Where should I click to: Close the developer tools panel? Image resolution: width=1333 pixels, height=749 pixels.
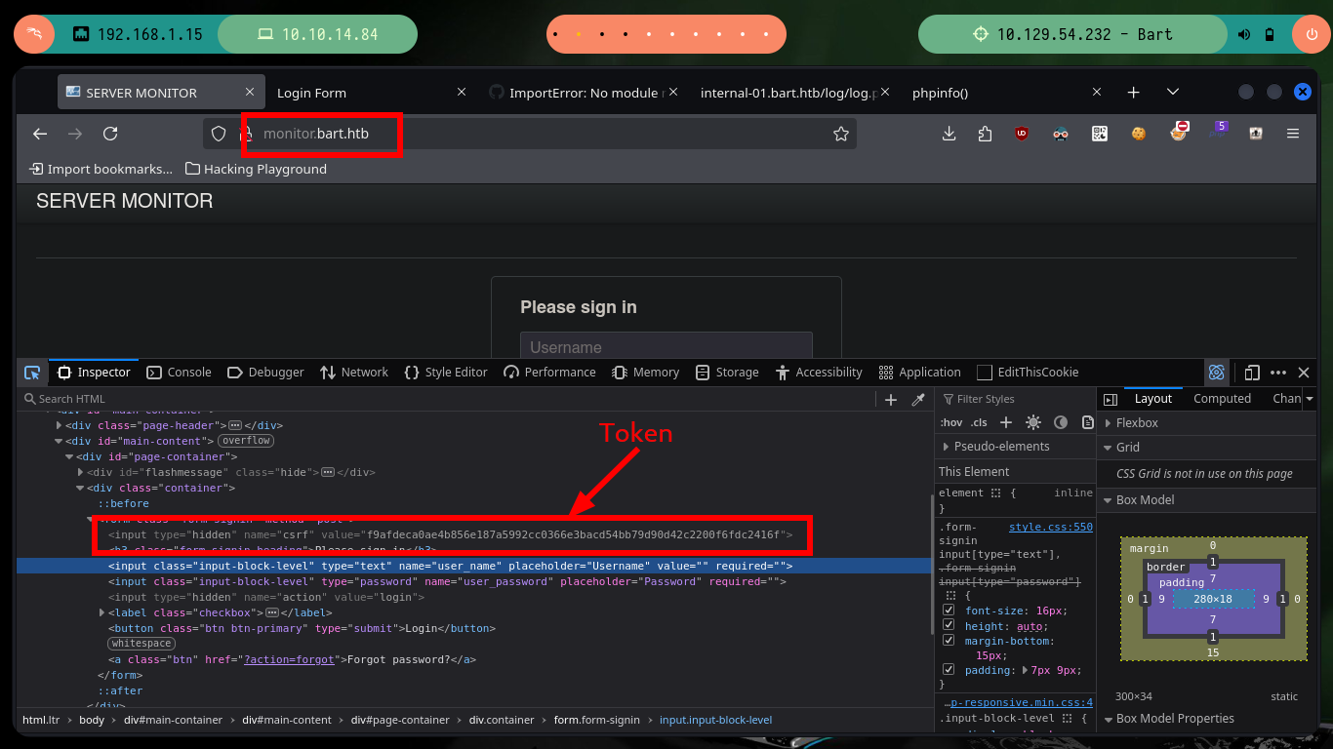(x=1304, y=373)
